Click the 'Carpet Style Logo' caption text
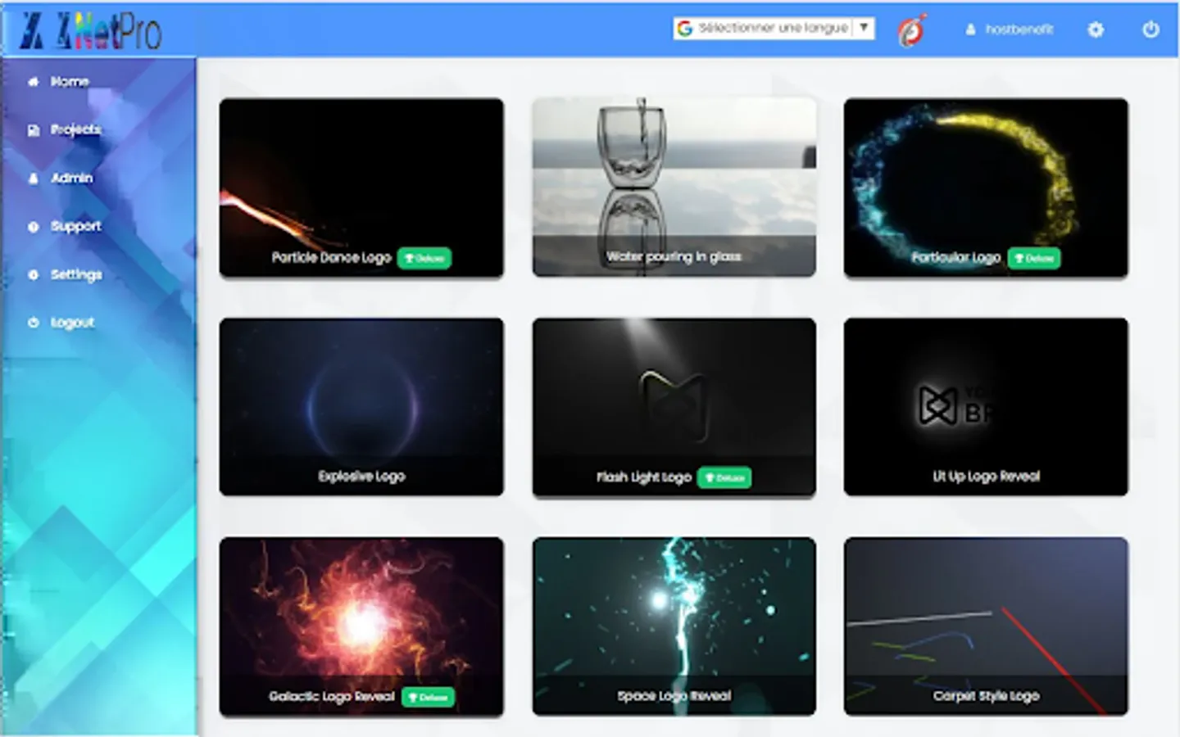 (x=986, y=695)
